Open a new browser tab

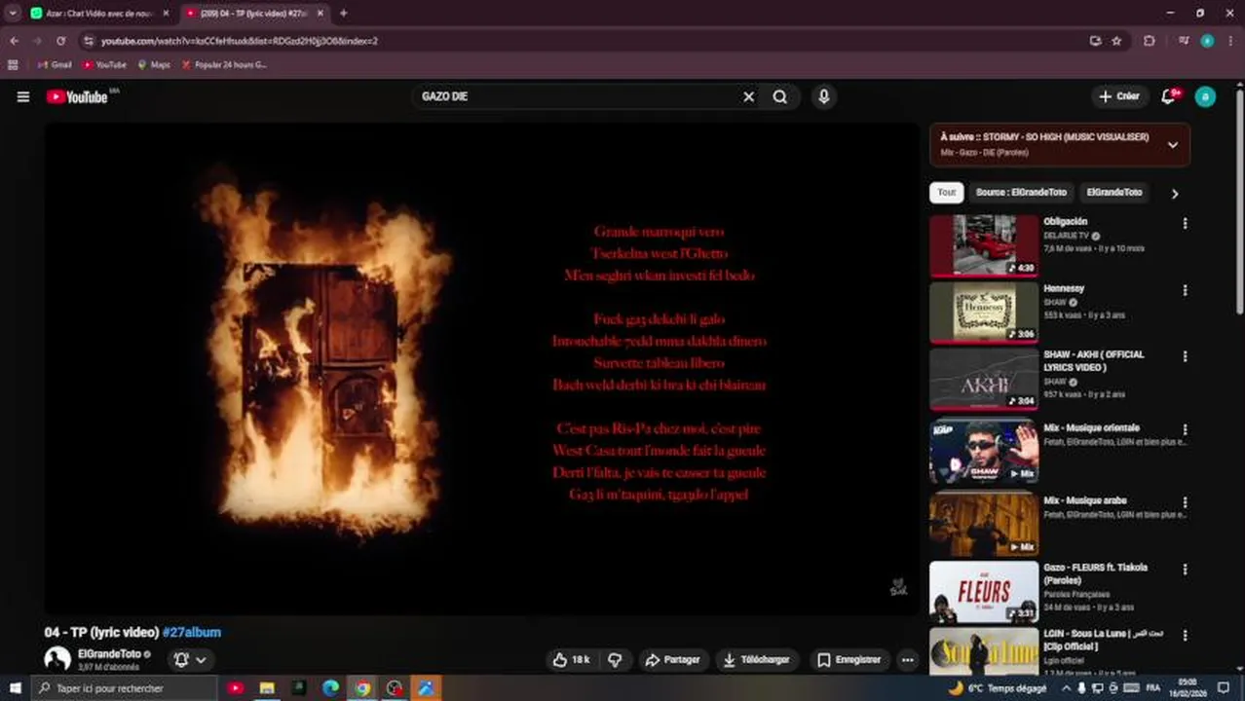click(x=343, y=13)
